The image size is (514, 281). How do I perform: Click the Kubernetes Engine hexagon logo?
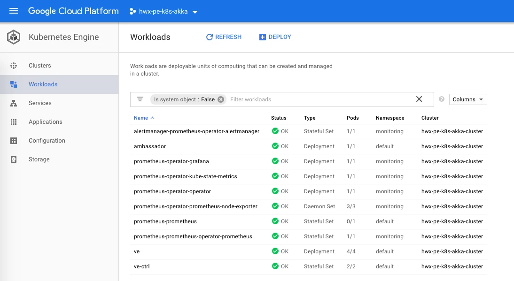coord(14,37)
